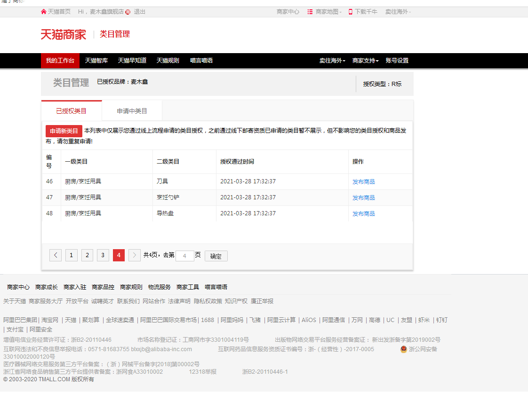The width and height of the screenshot is (528, 393).
Task: Go to previous page arrow in pagination
Action: click(x=56, y=255)
